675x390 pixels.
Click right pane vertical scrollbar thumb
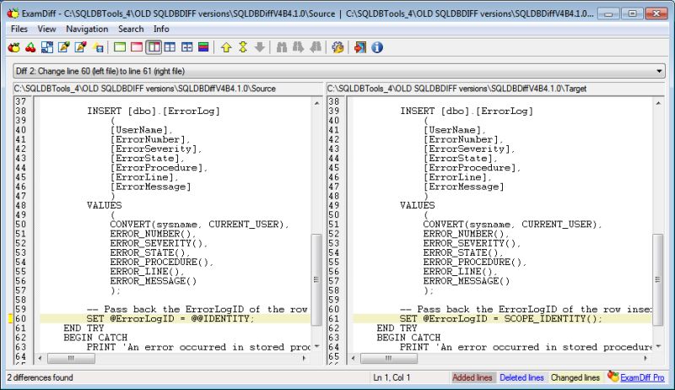(658, 279)
